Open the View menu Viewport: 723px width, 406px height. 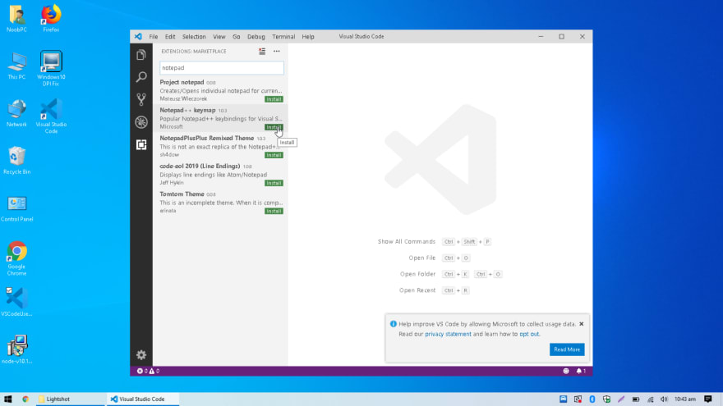click(219, 36)
